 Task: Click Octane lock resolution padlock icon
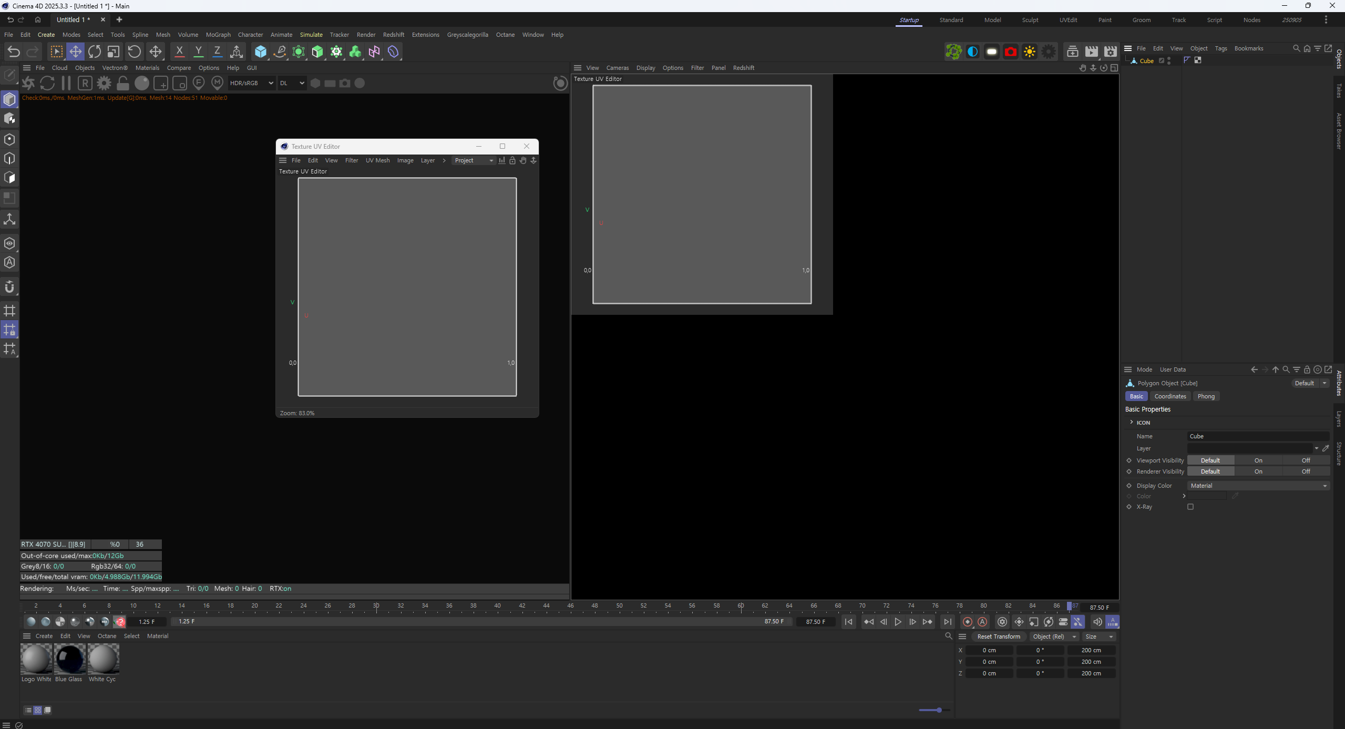123,83
